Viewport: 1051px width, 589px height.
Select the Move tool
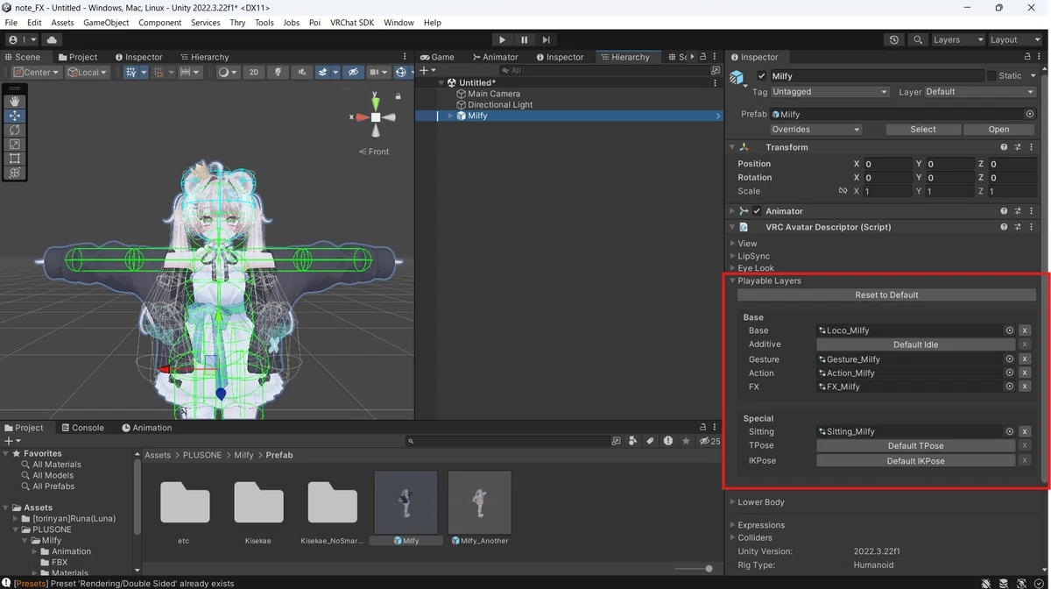coord(15,116)
